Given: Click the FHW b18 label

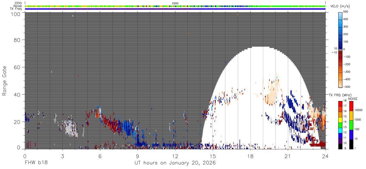Looking at the screenshot, I should pos(36,163).
